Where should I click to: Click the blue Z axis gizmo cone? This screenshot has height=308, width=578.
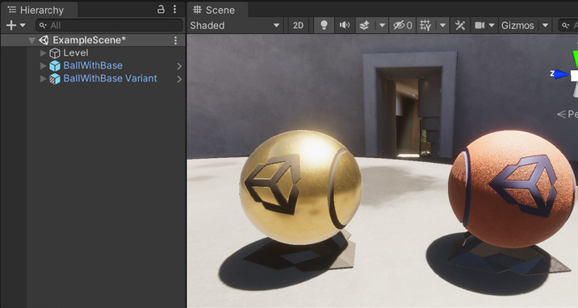click(561, 75)
